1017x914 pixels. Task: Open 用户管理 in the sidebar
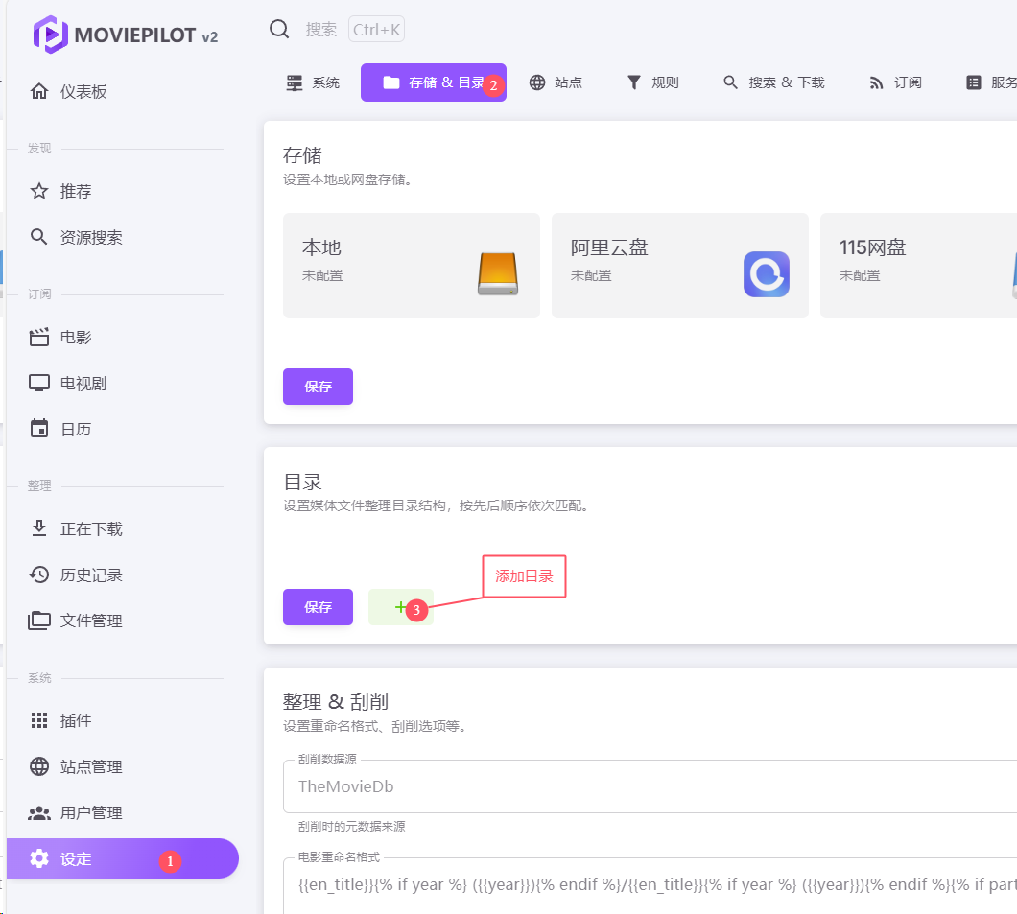123,813
